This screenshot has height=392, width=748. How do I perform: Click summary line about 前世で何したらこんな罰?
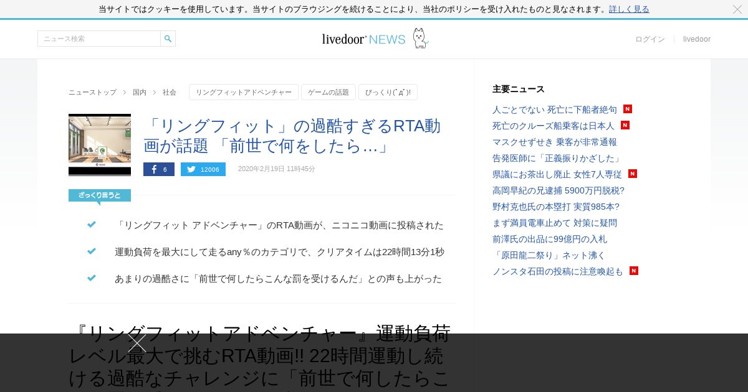pyautogui.click(x=278, y=279)
